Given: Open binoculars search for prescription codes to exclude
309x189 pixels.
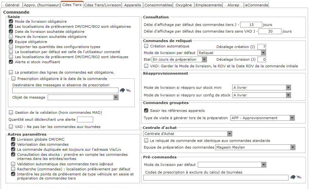Looking at the screenshot, I should point(293,177).
